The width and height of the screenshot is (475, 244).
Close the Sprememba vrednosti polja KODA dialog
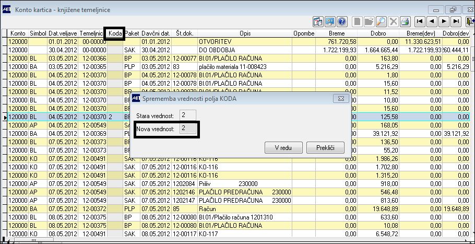pos(341,98)
